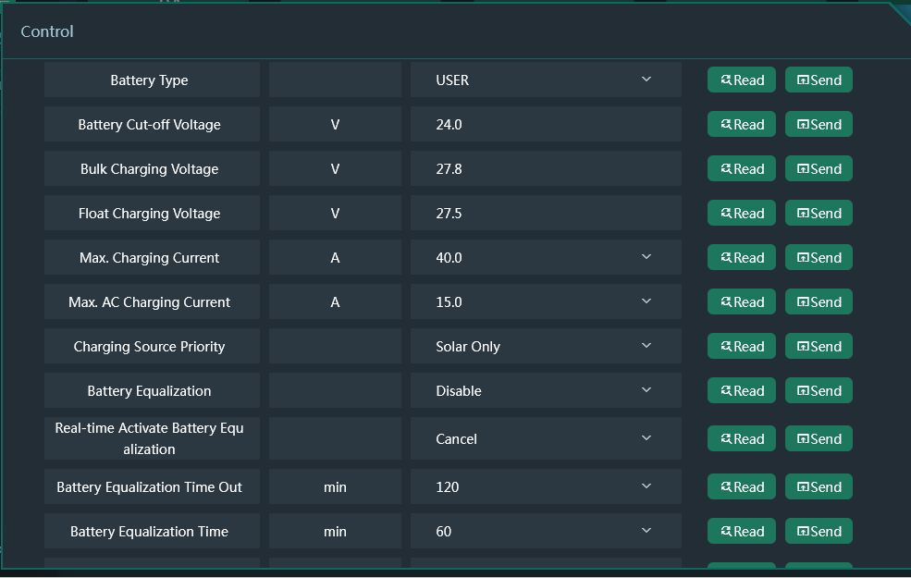Send the Battery Type setting
The width and height of the screenshot is (911, 578).
[819, 80]
